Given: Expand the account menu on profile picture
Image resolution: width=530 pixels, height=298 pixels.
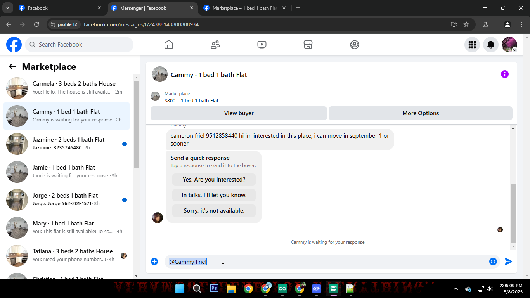Looking at the screenshot, I should [515, 50].
